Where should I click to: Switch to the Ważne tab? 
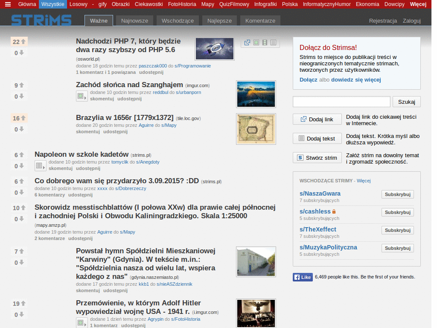(x=99, y=20)
